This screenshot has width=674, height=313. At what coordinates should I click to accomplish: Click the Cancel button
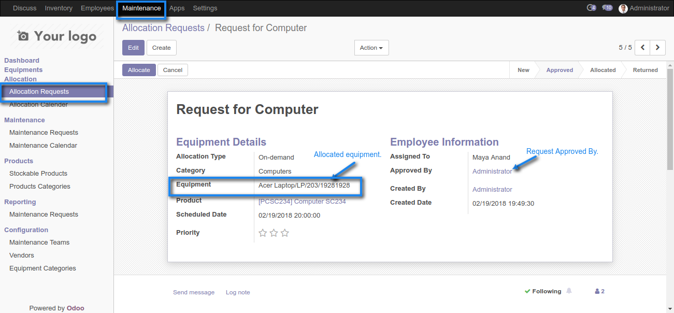tap(173, 70)
